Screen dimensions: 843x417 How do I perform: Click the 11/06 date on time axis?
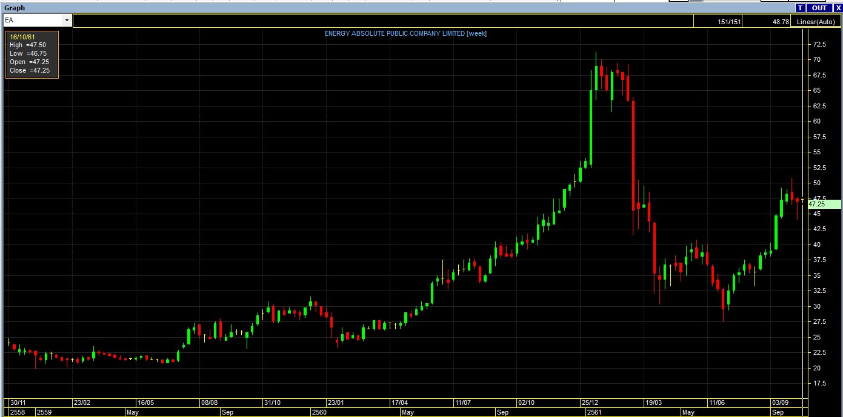point(717,402)
